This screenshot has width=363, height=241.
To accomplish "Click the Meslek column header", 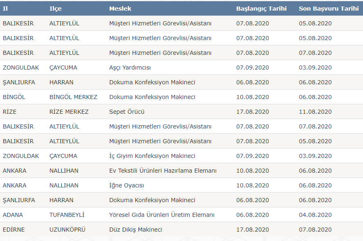I will 120,9.
